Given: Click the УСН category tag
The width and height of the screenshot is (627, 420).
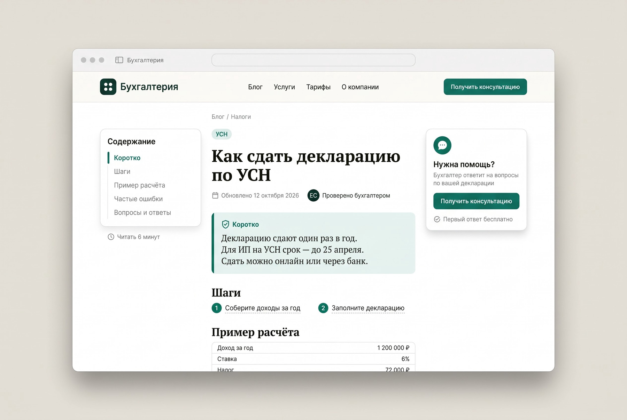Looking at the screenshot, I should point(222,134).
